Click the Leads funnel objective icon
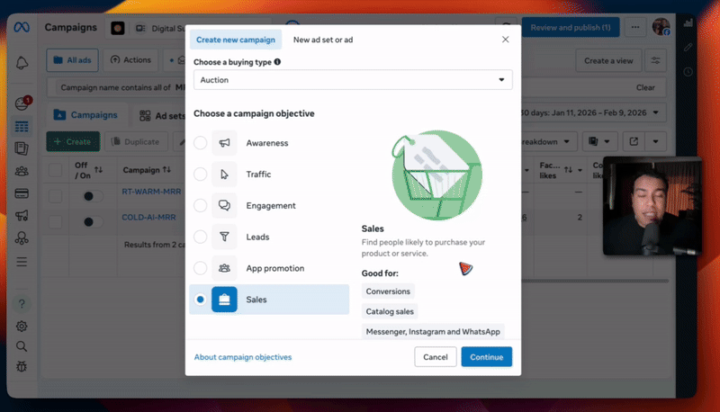Viewport: 720px width, 412px height. (x=224, y=237)
